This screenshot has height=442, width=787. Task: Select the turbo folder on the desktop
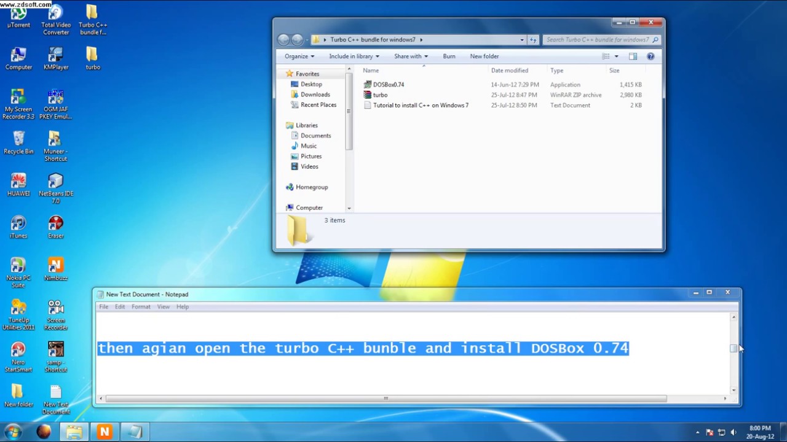[93, 58]
